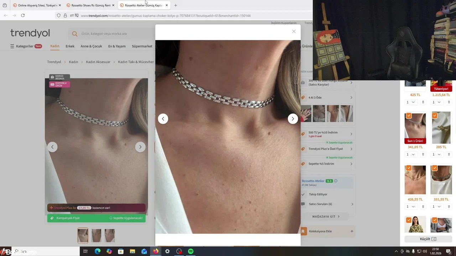The image size is (456, 256).
Task: Open quantity dropdown for 341,05 TL item
Action: (x=411, y=155)
